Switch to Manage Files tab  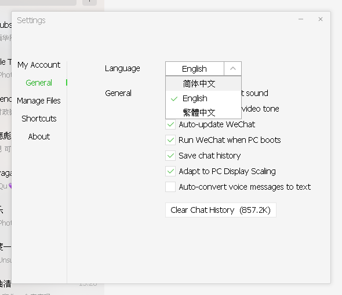click(x=39, y=101)
